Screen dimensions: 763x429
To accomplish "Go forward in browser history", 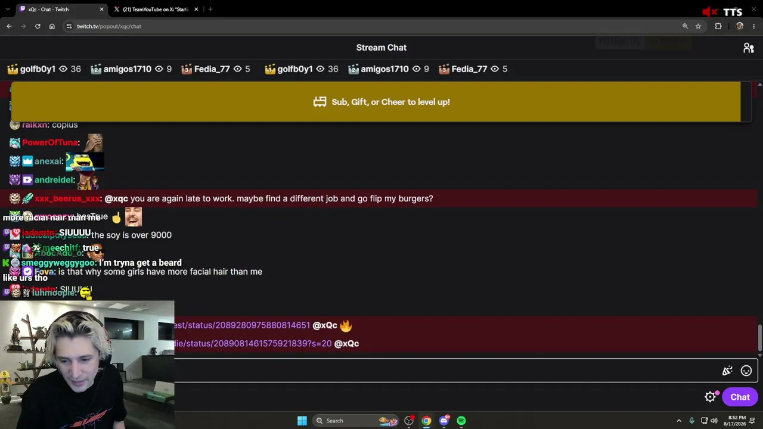I will click(23, 26).
